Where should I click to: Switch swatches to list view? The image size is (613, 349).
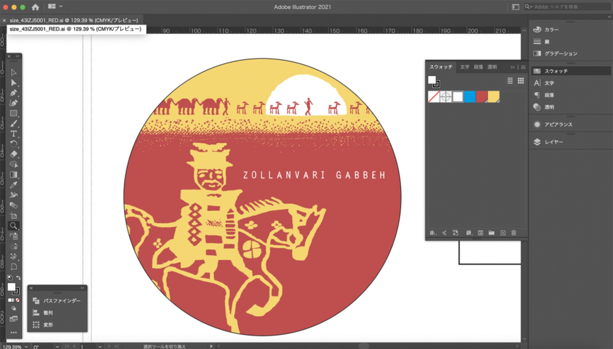[510, 81]
